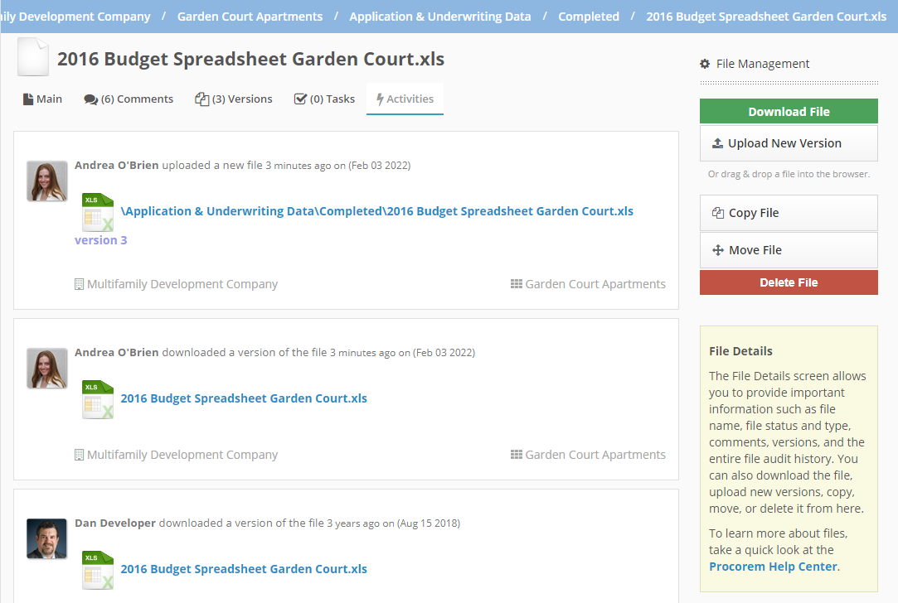
Task: Open the (6) Comments tab
Action: click(129, 99)
